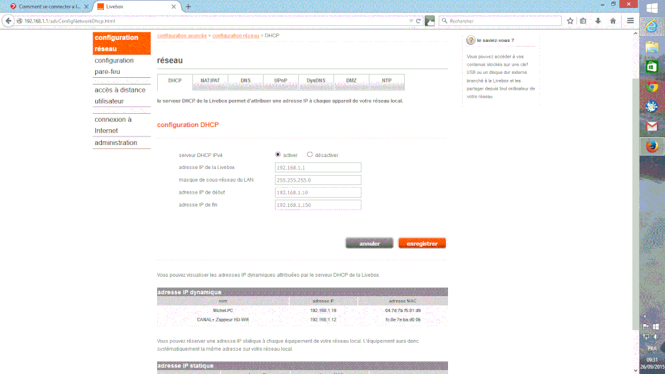
Task: Go back with the browser back arrow
Action: pos(9,21)
